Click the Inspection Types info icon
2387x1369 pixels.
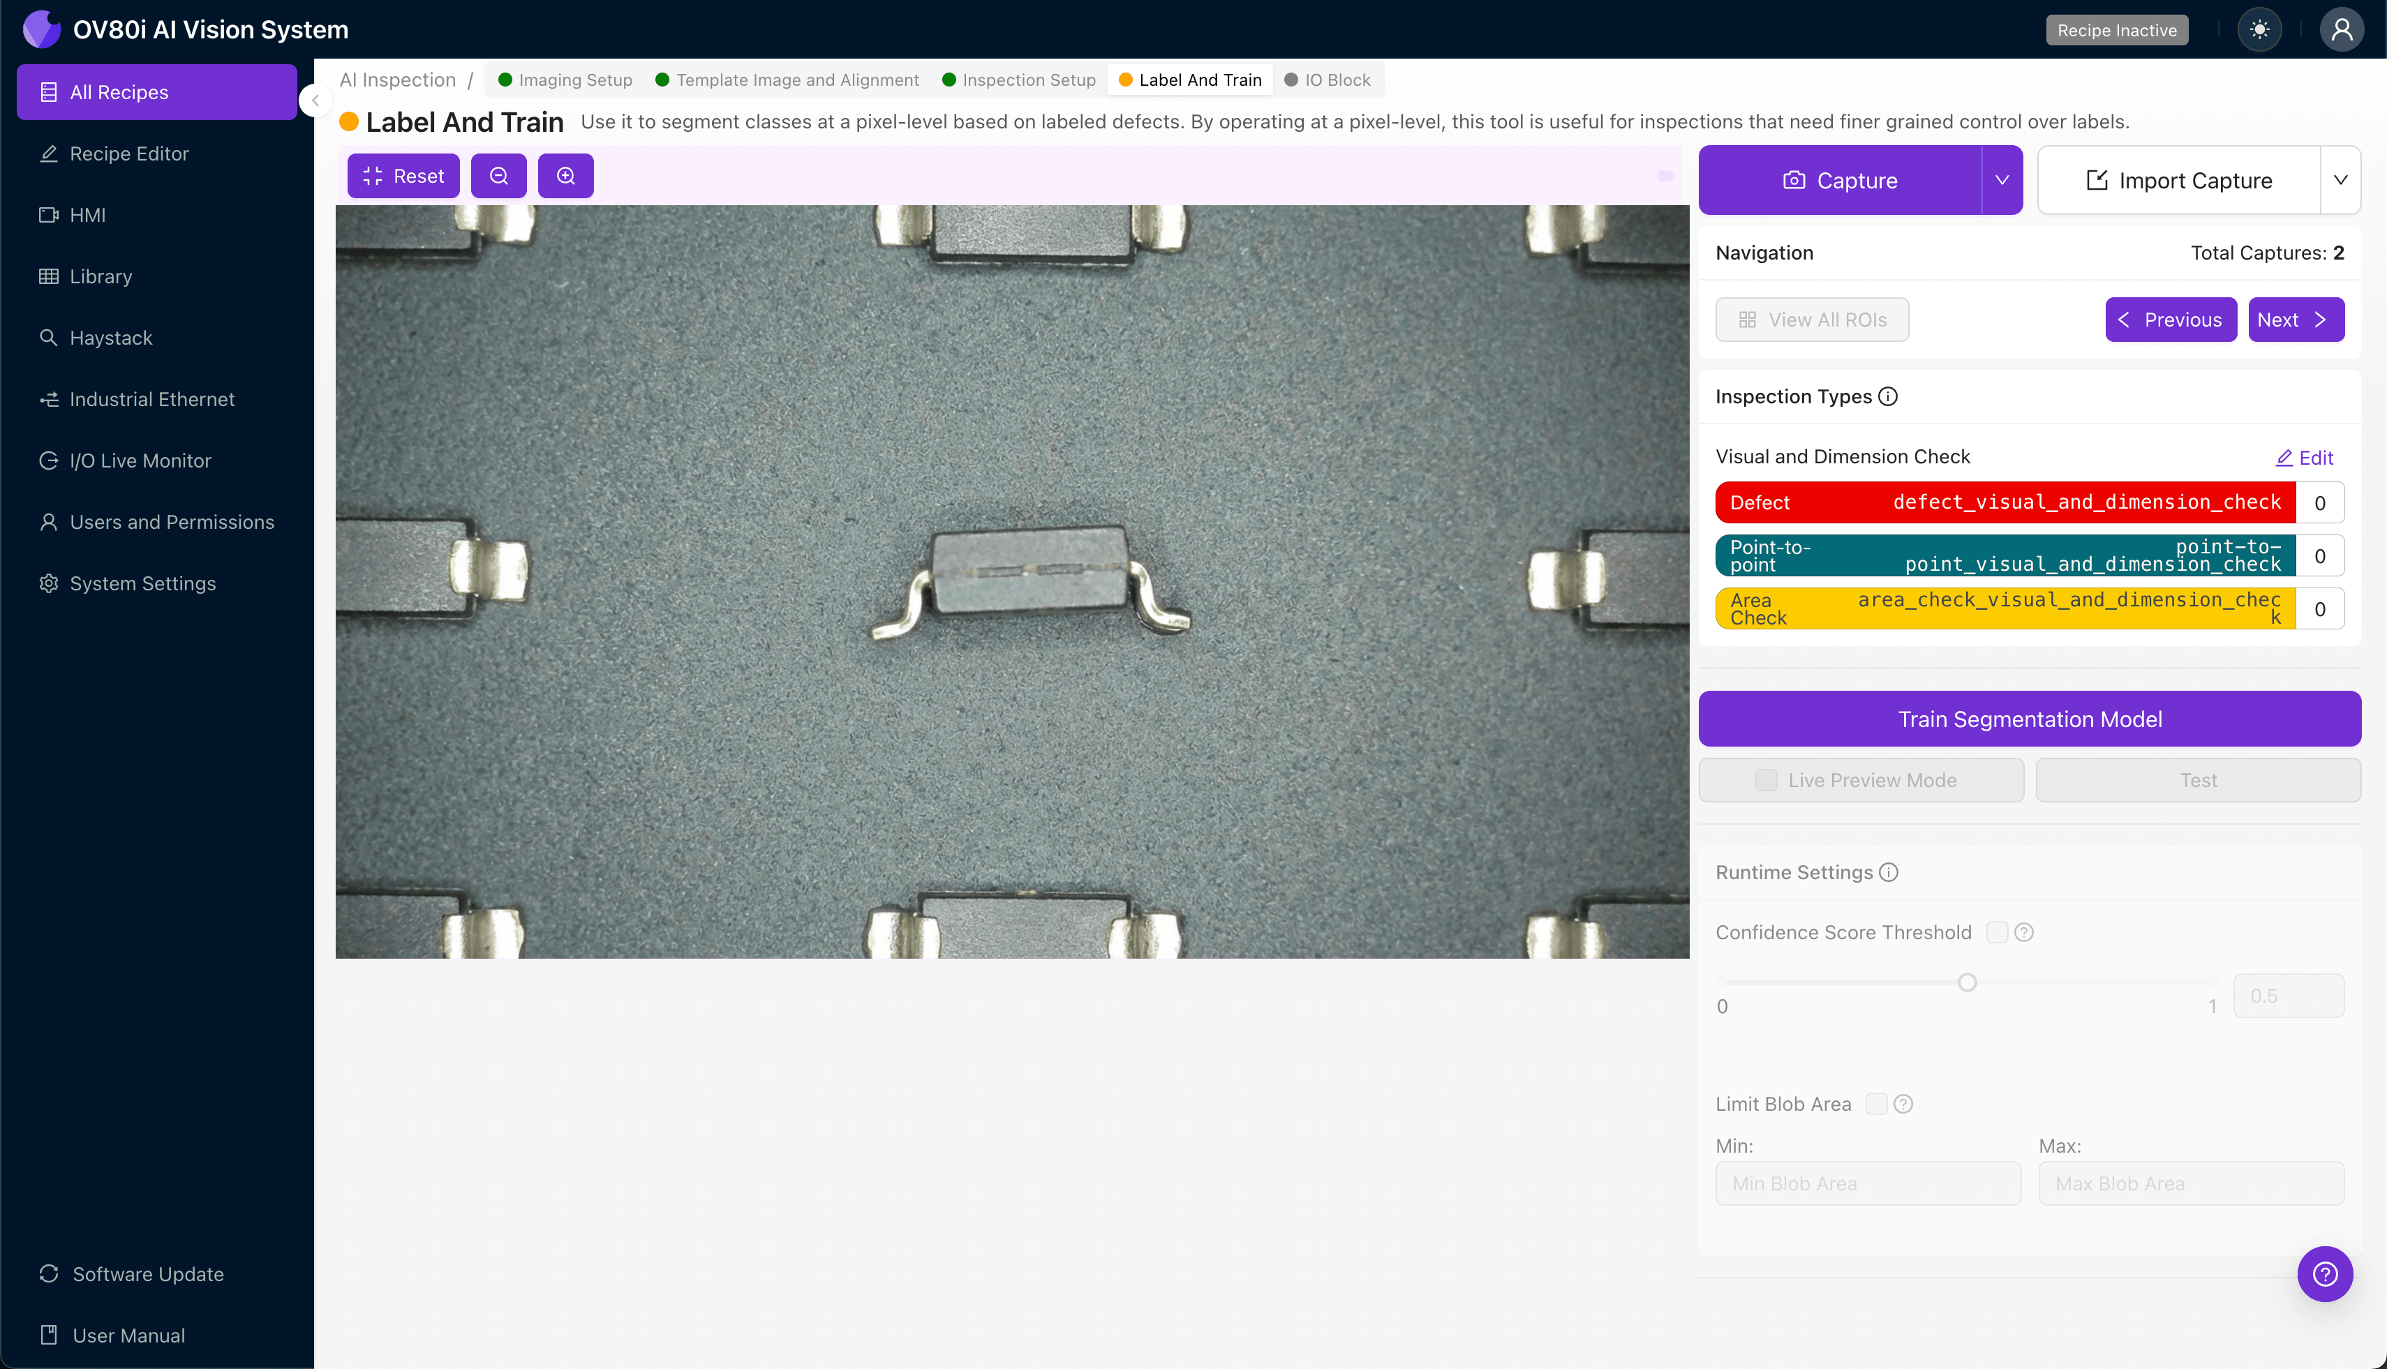1887,397
